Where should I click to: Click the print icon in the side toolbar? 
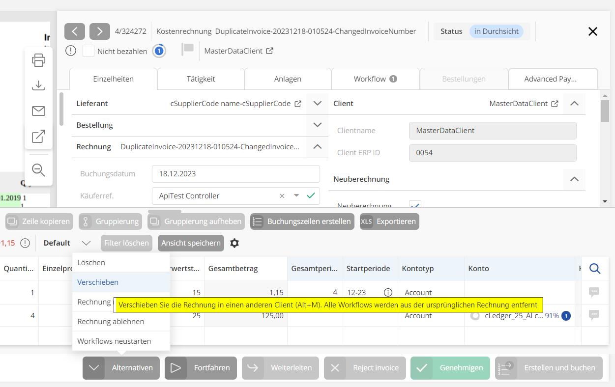point(38,60)
